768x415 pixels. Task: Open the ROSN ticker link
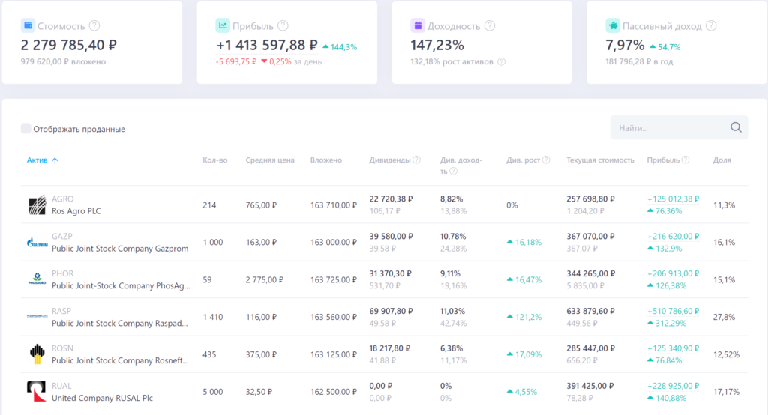pyautogui.click(x=63, y=348)
